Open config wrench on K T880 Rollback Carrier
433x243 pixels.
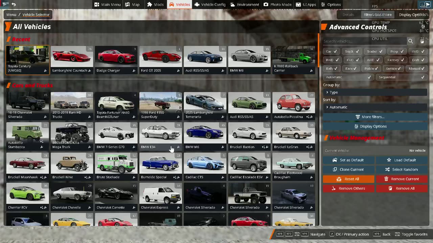(x=311, y=71)
